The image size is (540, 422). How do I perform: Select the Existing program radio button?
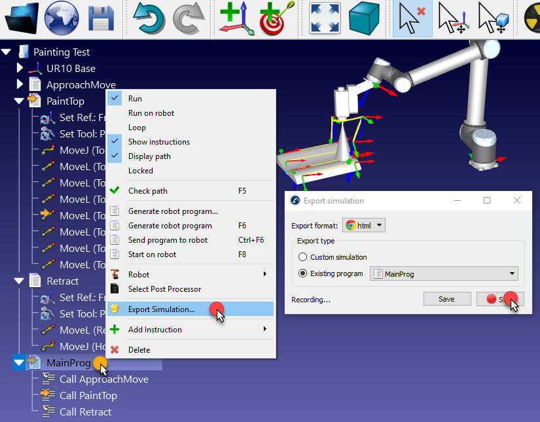(x=302, y=273)
